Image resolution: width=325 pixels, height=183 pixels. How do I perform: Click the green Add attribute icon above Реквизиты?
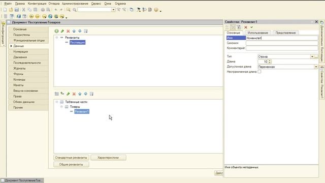pos(56,31)
